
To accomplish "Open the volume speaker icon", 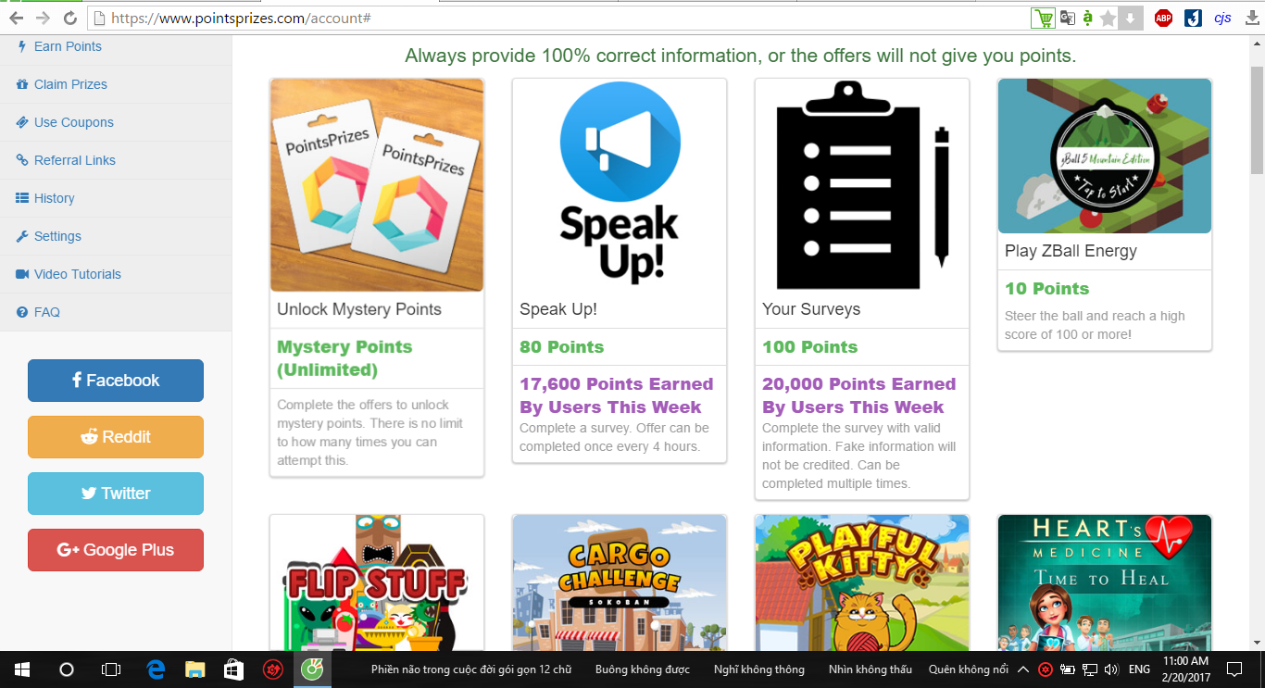I will tap(1111, 669).
